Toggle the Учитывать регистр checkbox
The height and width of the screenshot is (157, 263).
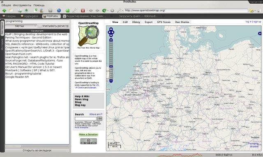(x=40, y=26)
